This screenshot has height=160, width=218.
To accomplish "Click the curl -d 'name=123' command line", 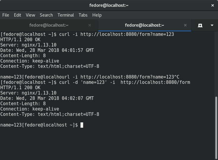I will tap(124, 82).
